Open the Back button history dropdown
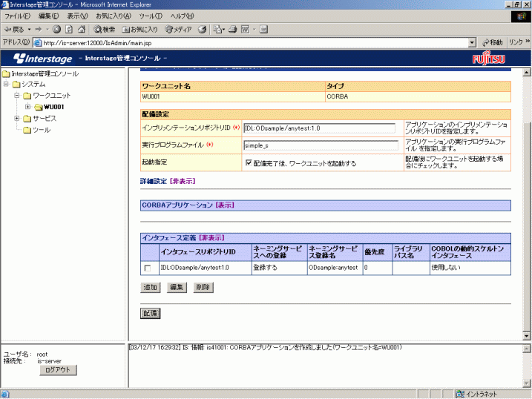The height and width of the screenshot is (399, 532). tap(29, 30)
